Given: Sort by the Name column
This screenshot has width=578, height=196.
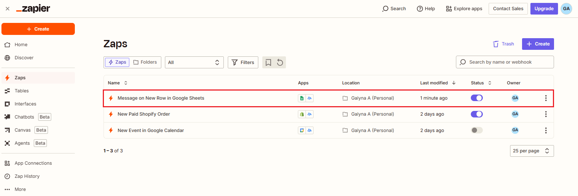Looking at the screenshot, I should tap(118, 83).
